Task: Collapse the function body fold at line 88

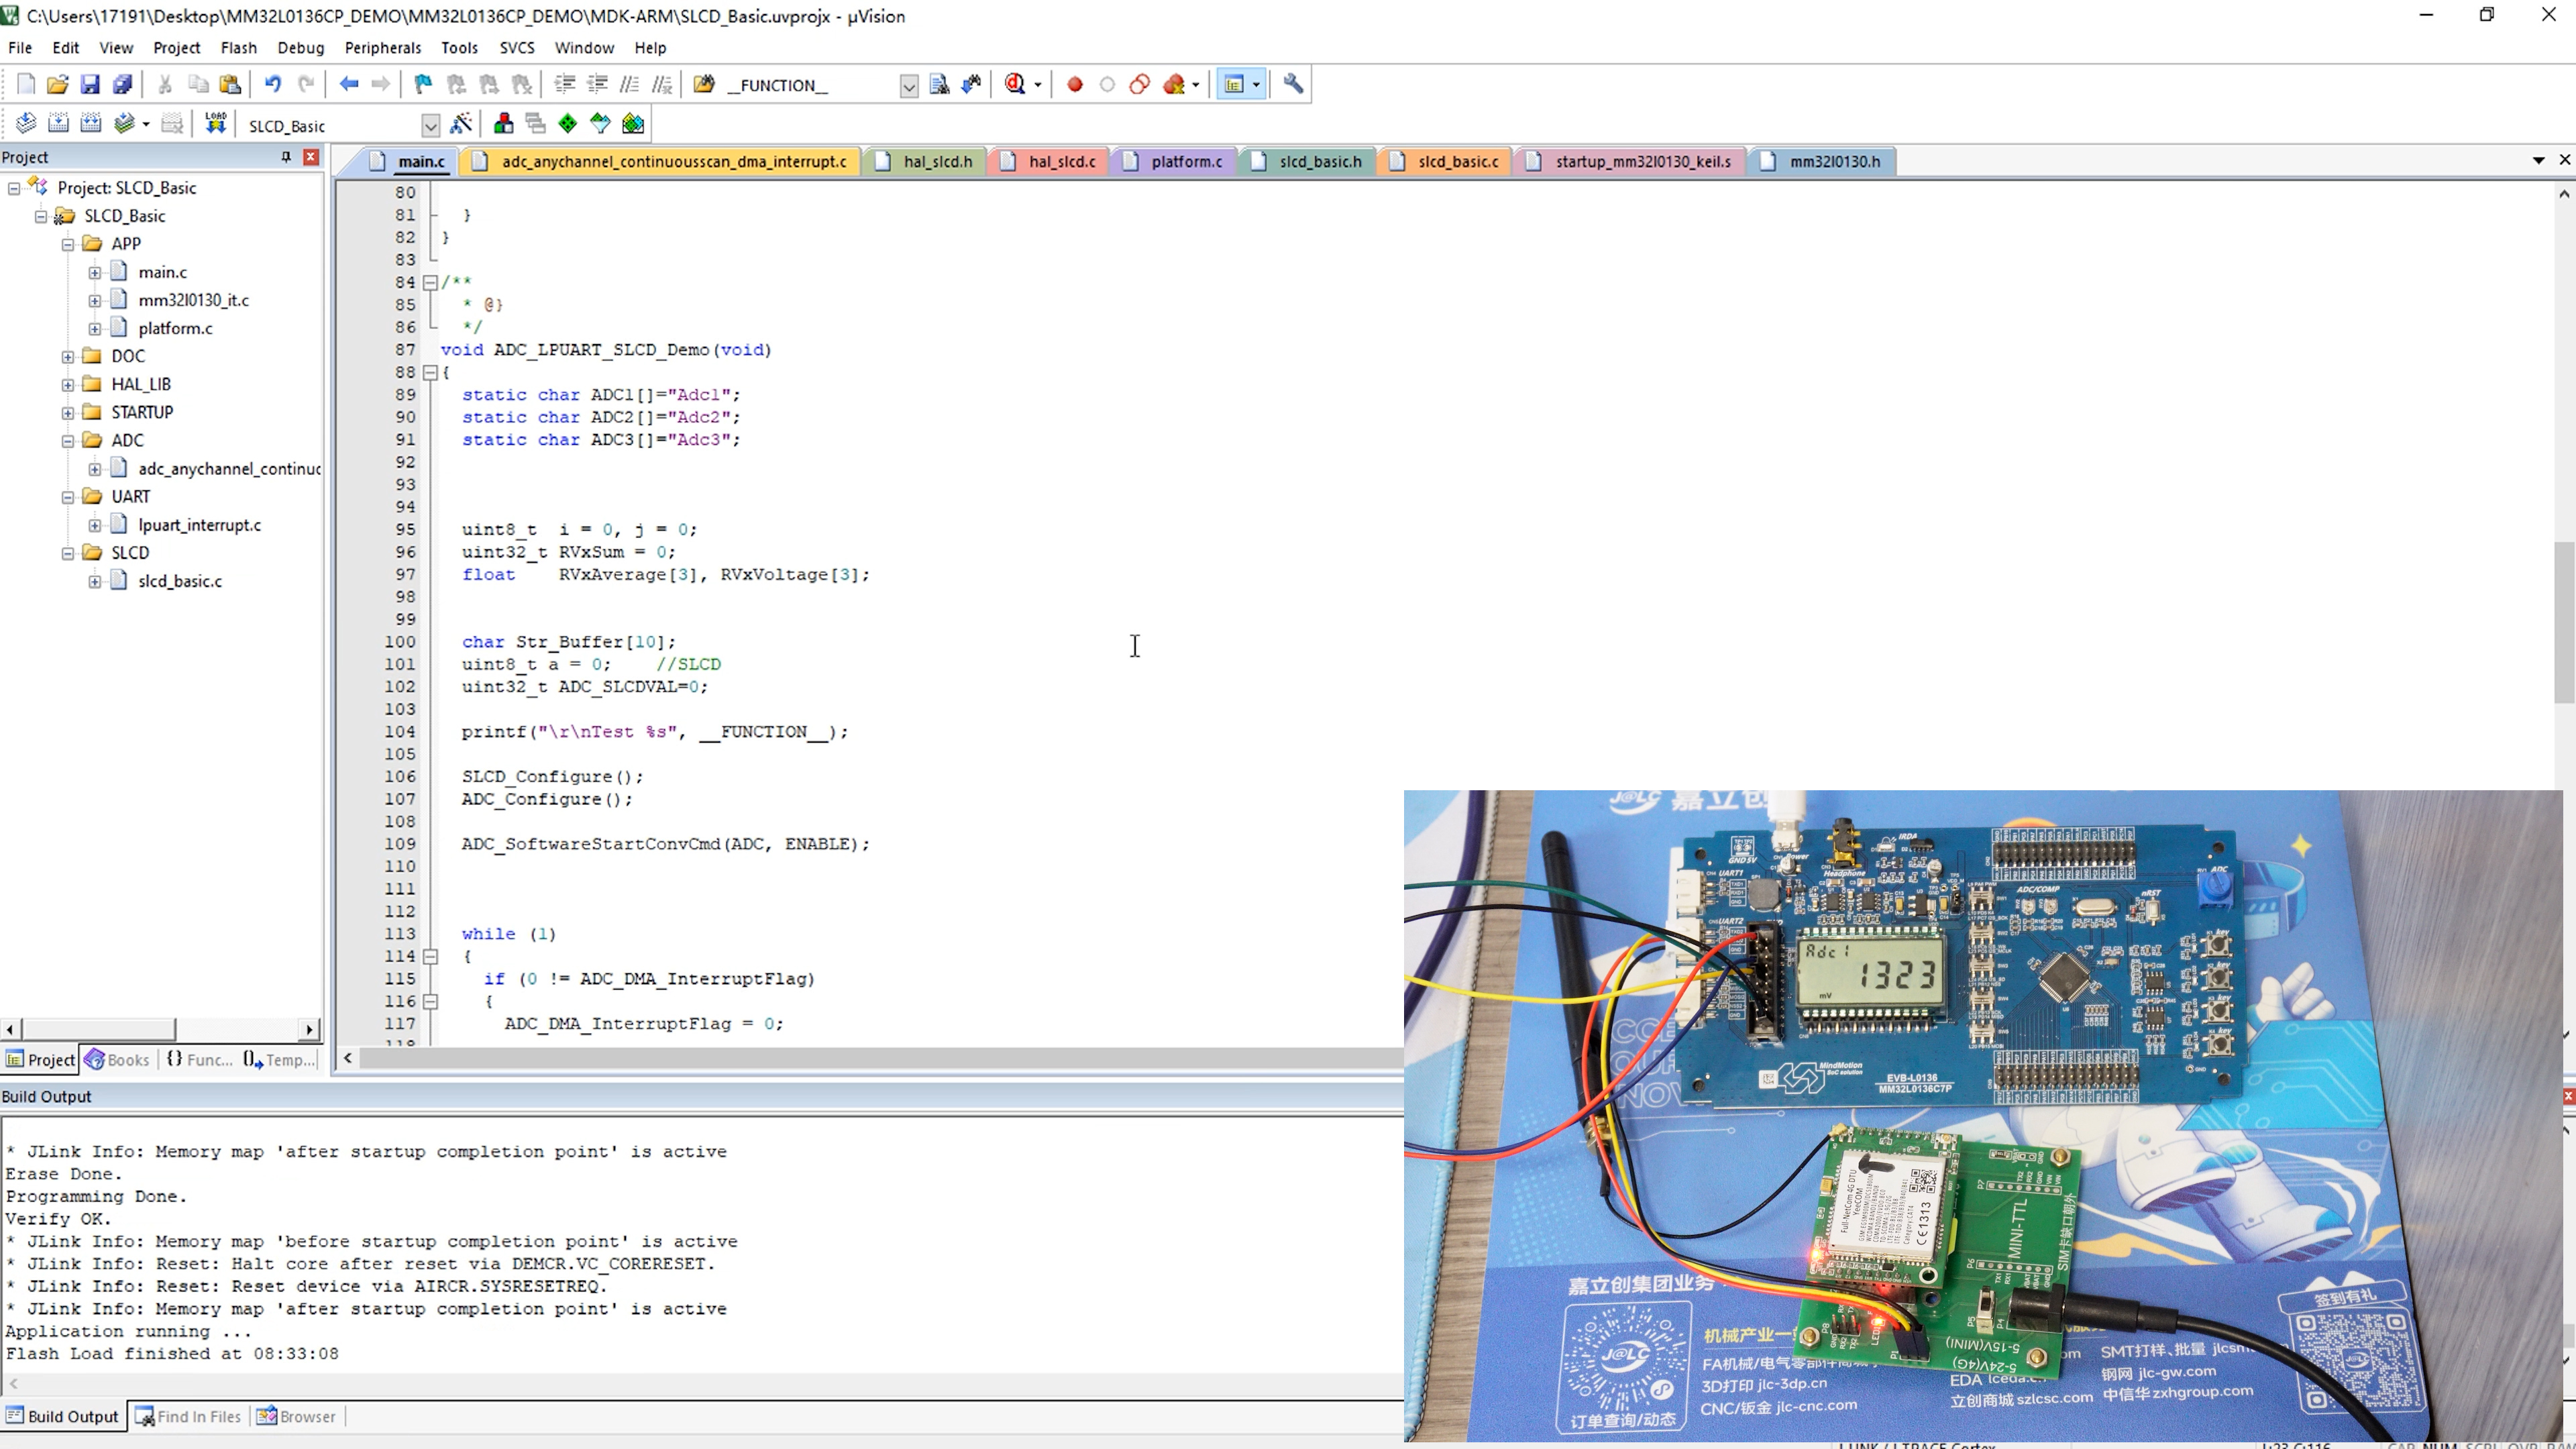Action: (430, 372)
